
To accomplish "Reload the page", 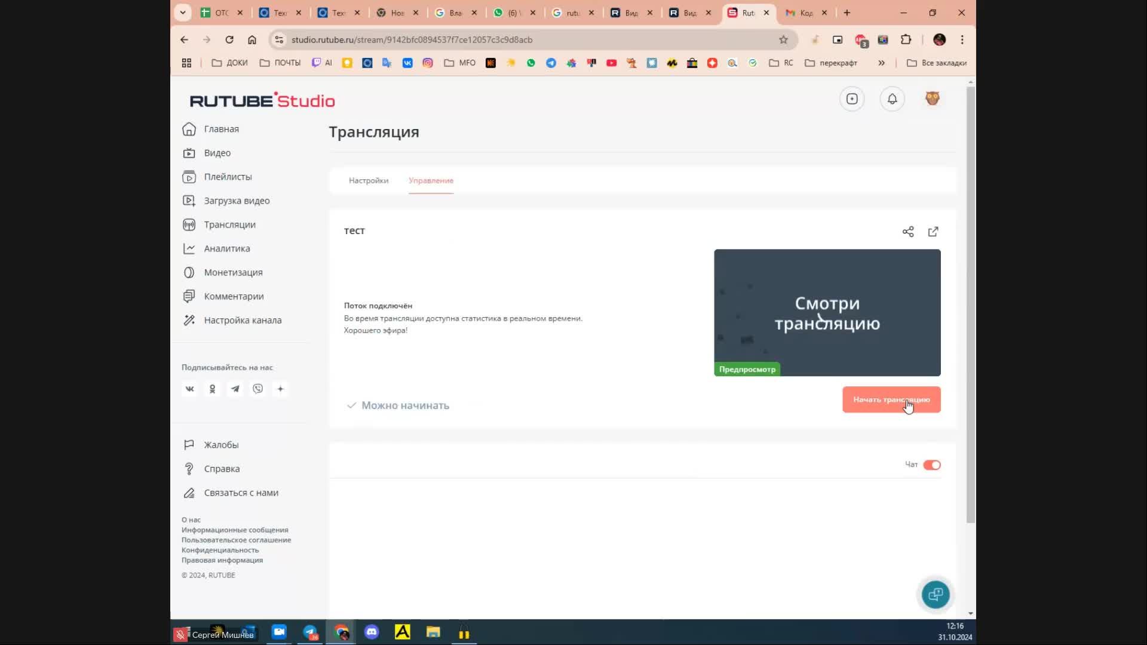I will click(229, 40).
